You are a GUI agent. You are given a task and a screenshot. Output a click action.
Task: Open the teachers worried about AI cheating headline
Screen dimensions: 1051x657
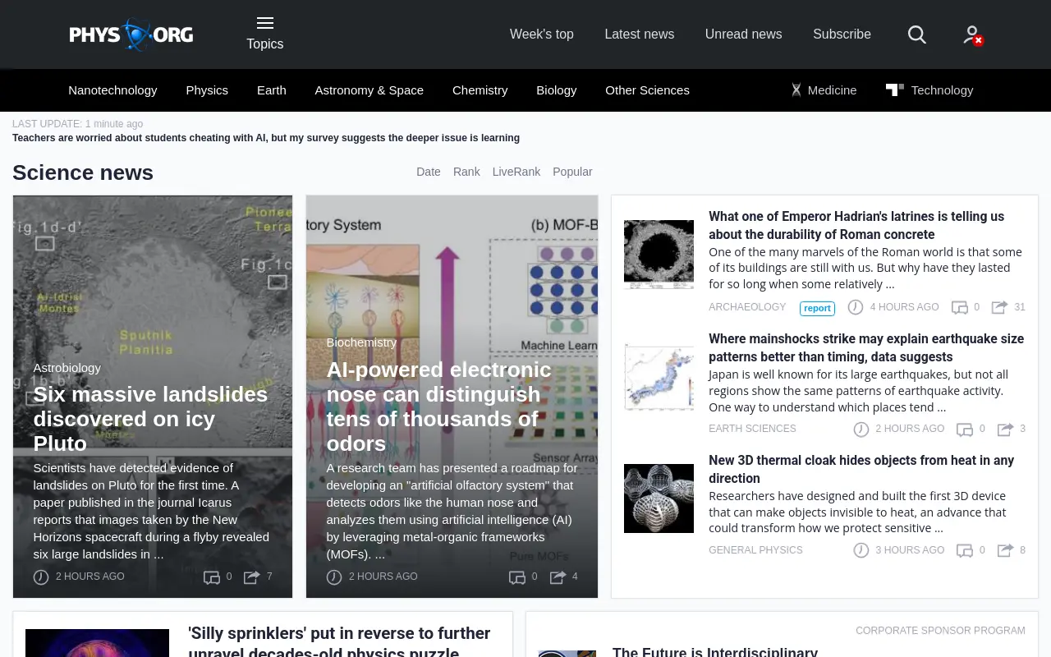(x=266, y=138)
